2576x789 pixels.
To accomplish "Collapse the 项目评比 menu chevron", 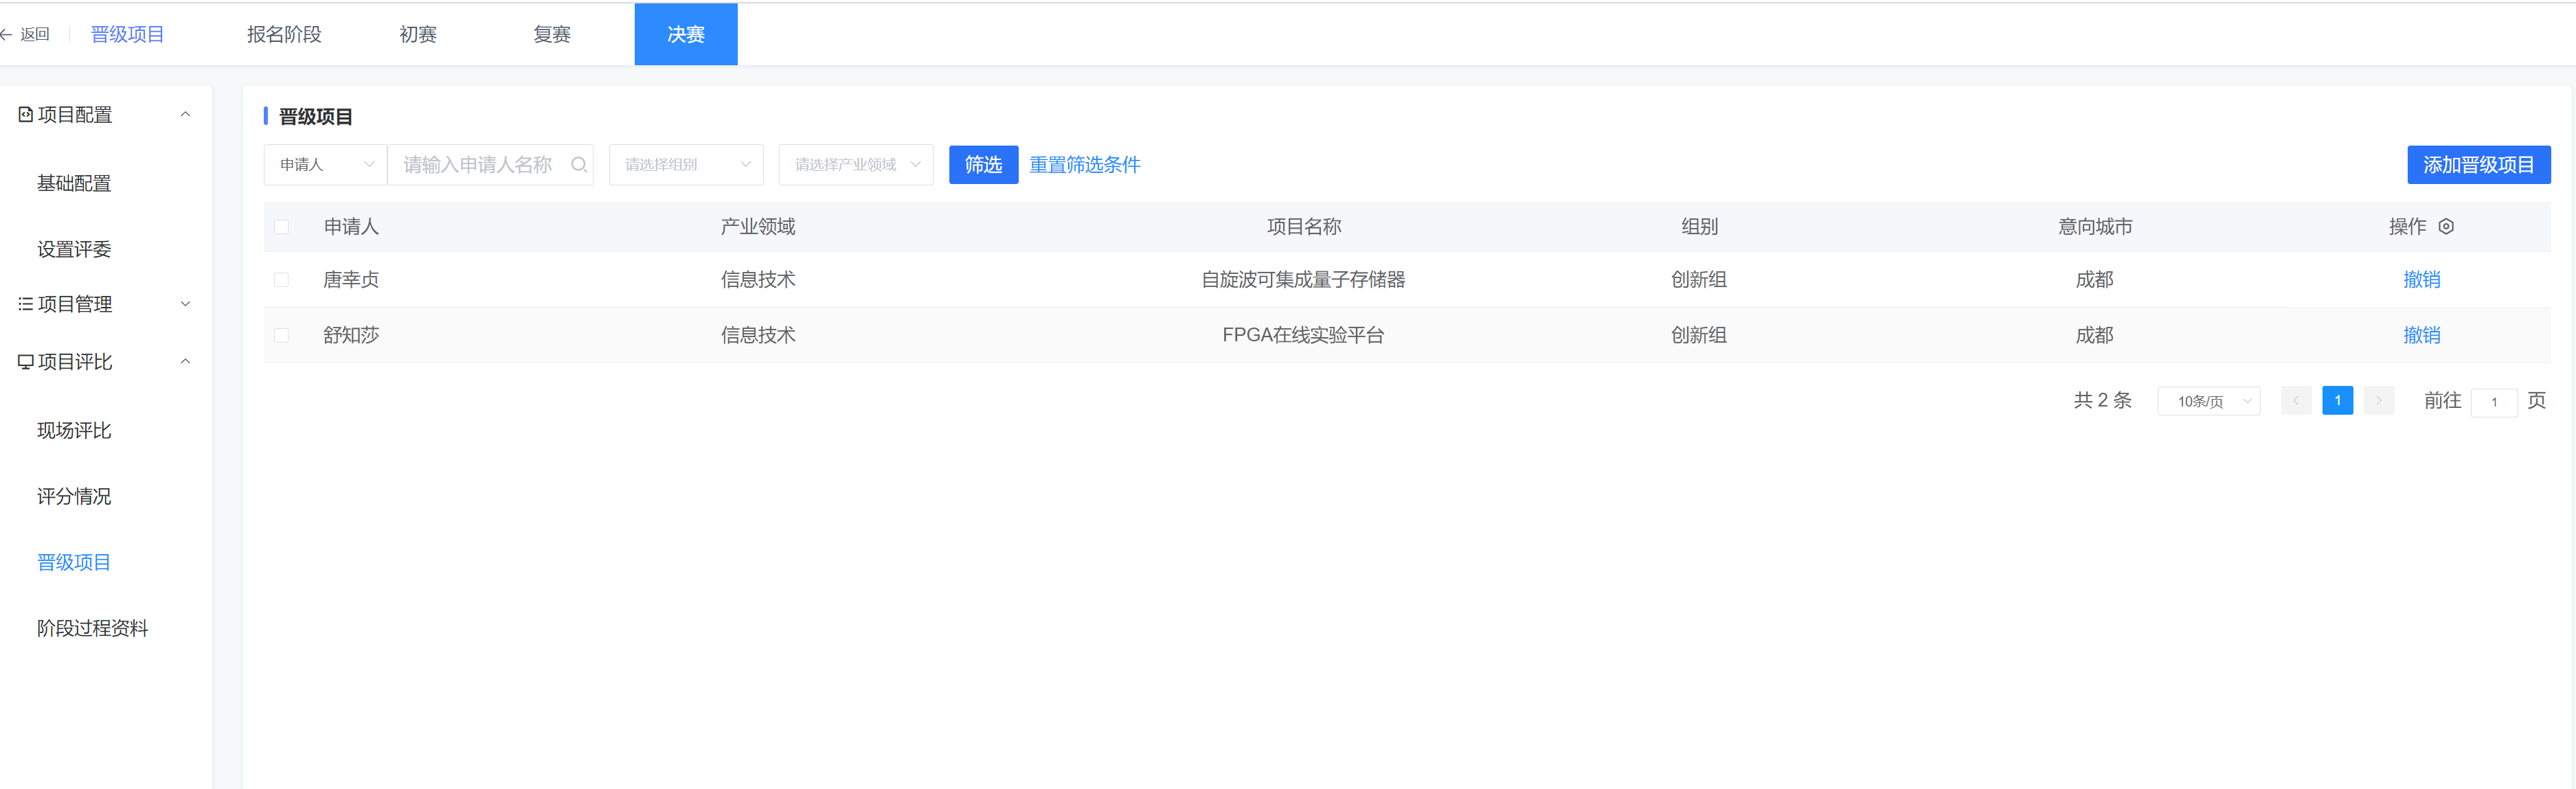I will pyautogui.click(x=185, y=362).
